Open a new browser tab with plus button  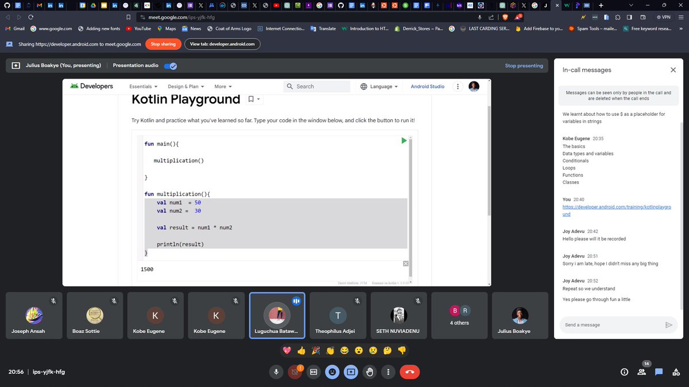(601, 5)
